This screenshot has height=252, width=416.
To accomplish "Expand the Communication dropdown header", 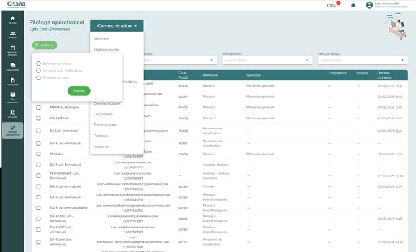I will 117,26.
